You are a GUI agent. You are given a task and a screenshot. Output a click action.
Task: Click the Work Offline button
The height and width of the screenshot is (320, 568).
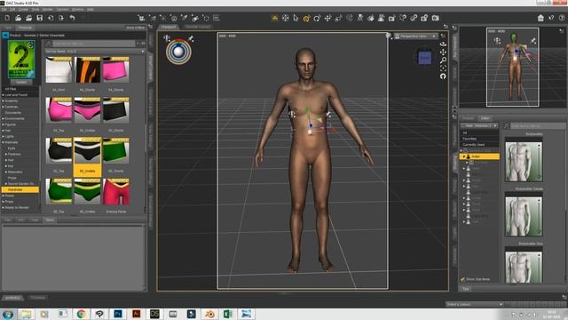[x=135, y=28]
